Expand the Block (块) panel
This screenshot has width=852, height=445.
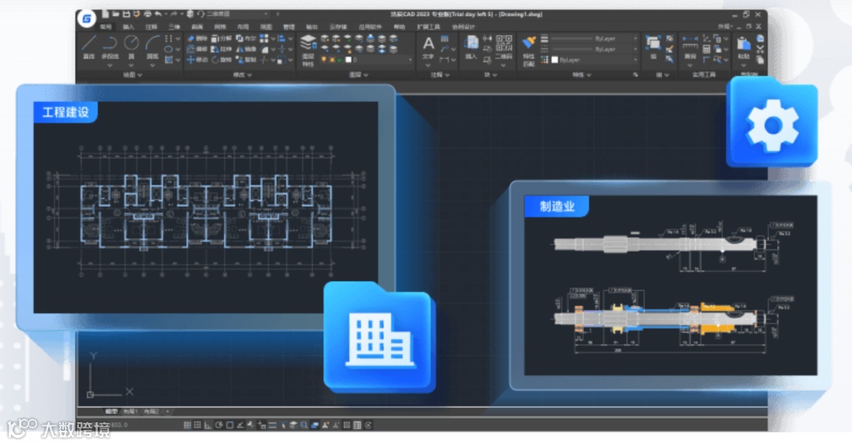[490, 75]
